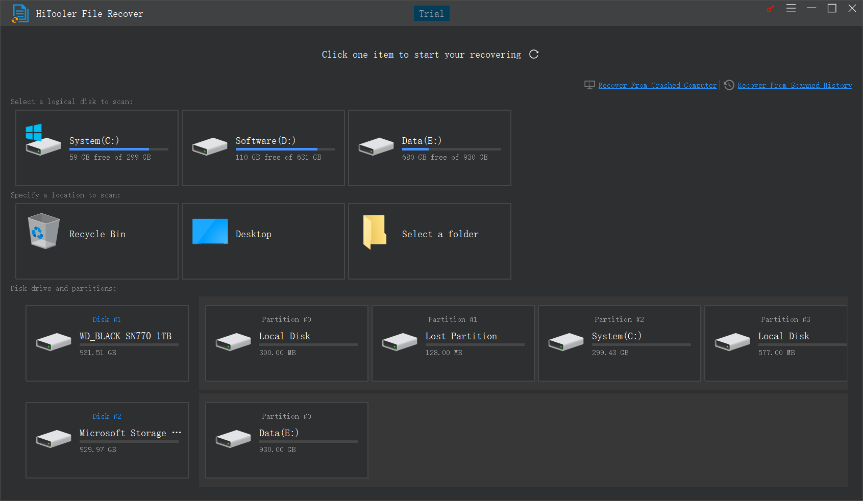Click the crashed computer monitor icon
This screenshot has height=501, width=863.
(590, 85)
